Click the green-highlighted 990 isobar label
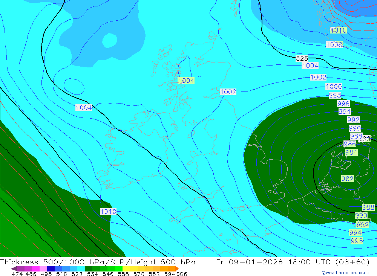Screen dimensions: 377x276 click(361, 215)
